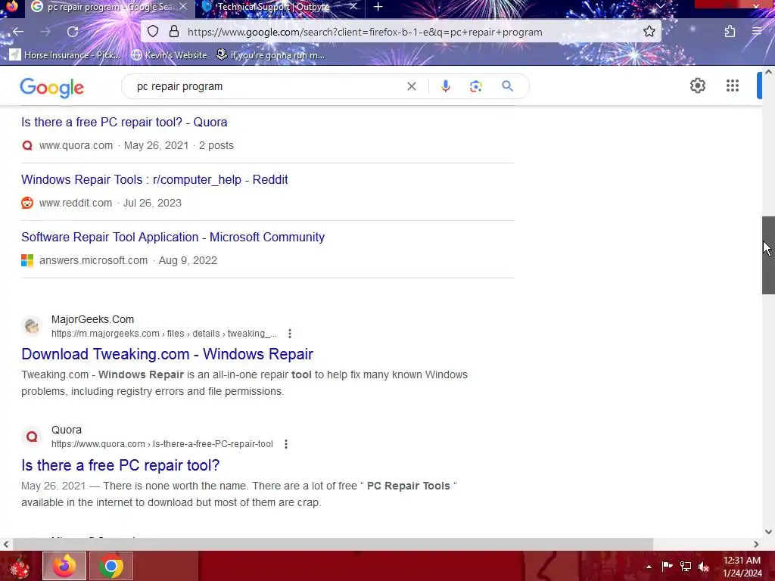
Task: Launch Chrome from the taskbar
Action: pos(110,566)
